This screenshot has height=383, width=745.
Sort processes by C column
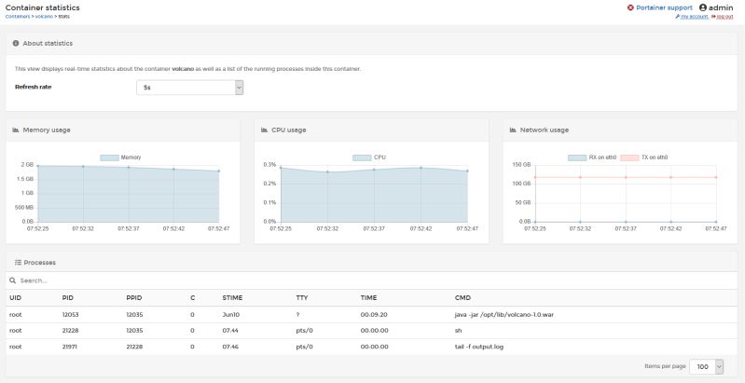tap(192, 298)
